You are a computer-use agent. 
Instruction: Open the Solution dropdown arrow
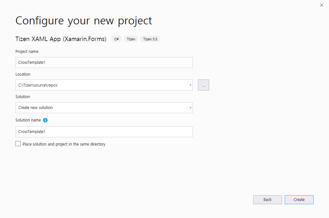pos(190,108)
